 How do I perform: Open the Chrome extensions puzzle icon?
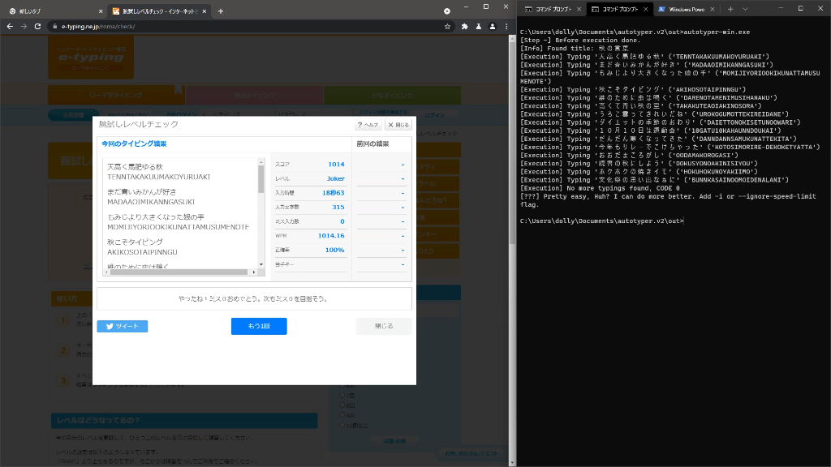pyautogui.click(x=464, y=26)
